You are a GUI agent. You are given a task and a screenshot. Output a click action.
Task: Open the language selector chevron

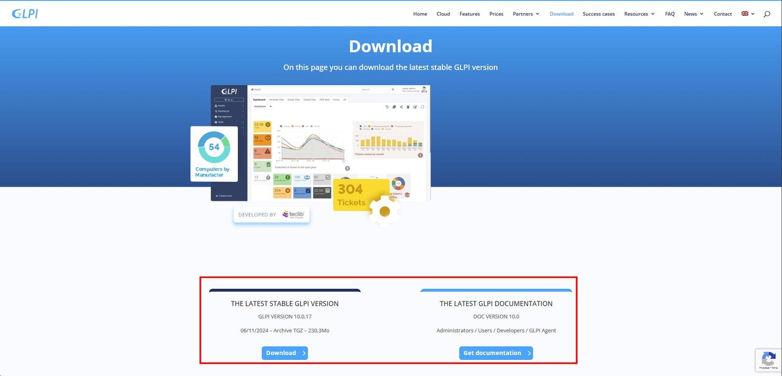tap(753, 14)
